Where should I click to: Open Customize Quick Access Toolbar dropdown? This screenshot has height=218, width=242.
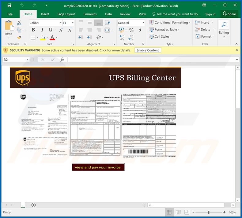(x=47, y=6)
